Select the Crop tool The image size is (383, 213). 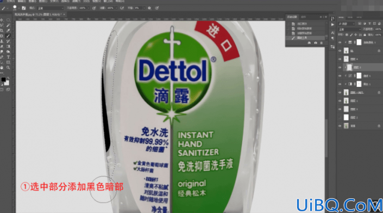point(2,30)
